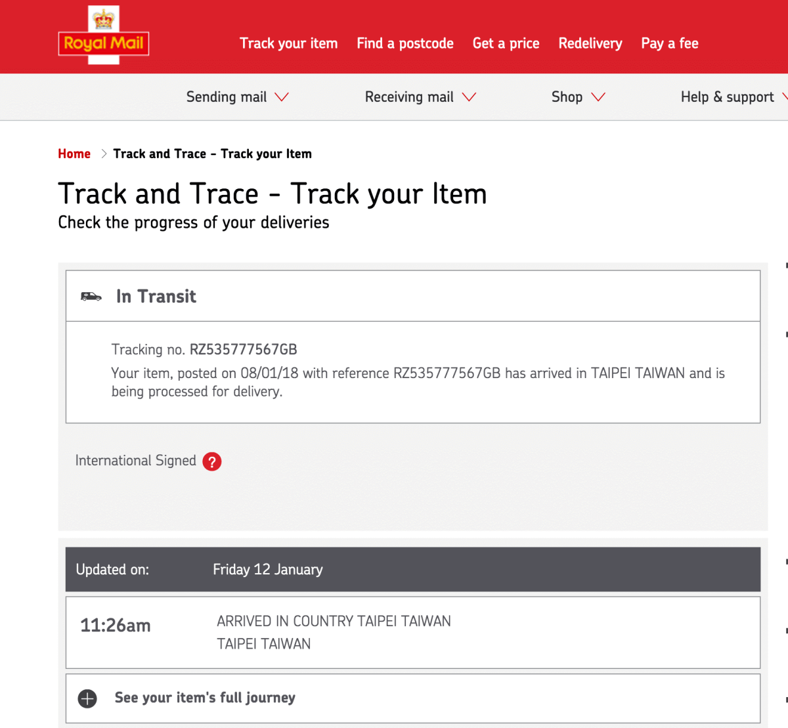788x728 pixels.
Task: Click the 'Updated on:' label
Action: pos(112,570)
